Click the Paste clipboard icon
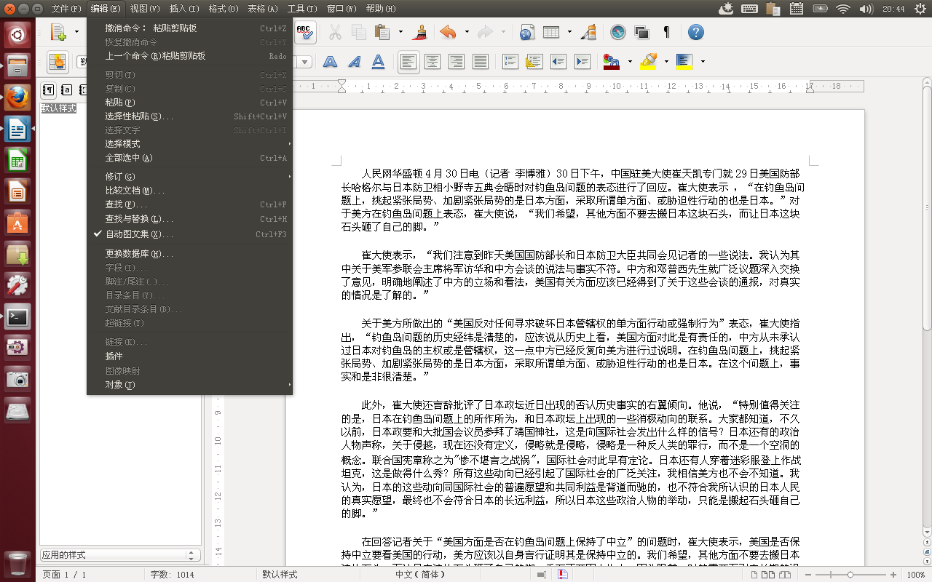Image resolution: width=932 pixels, height=582 pixels. 382,32
